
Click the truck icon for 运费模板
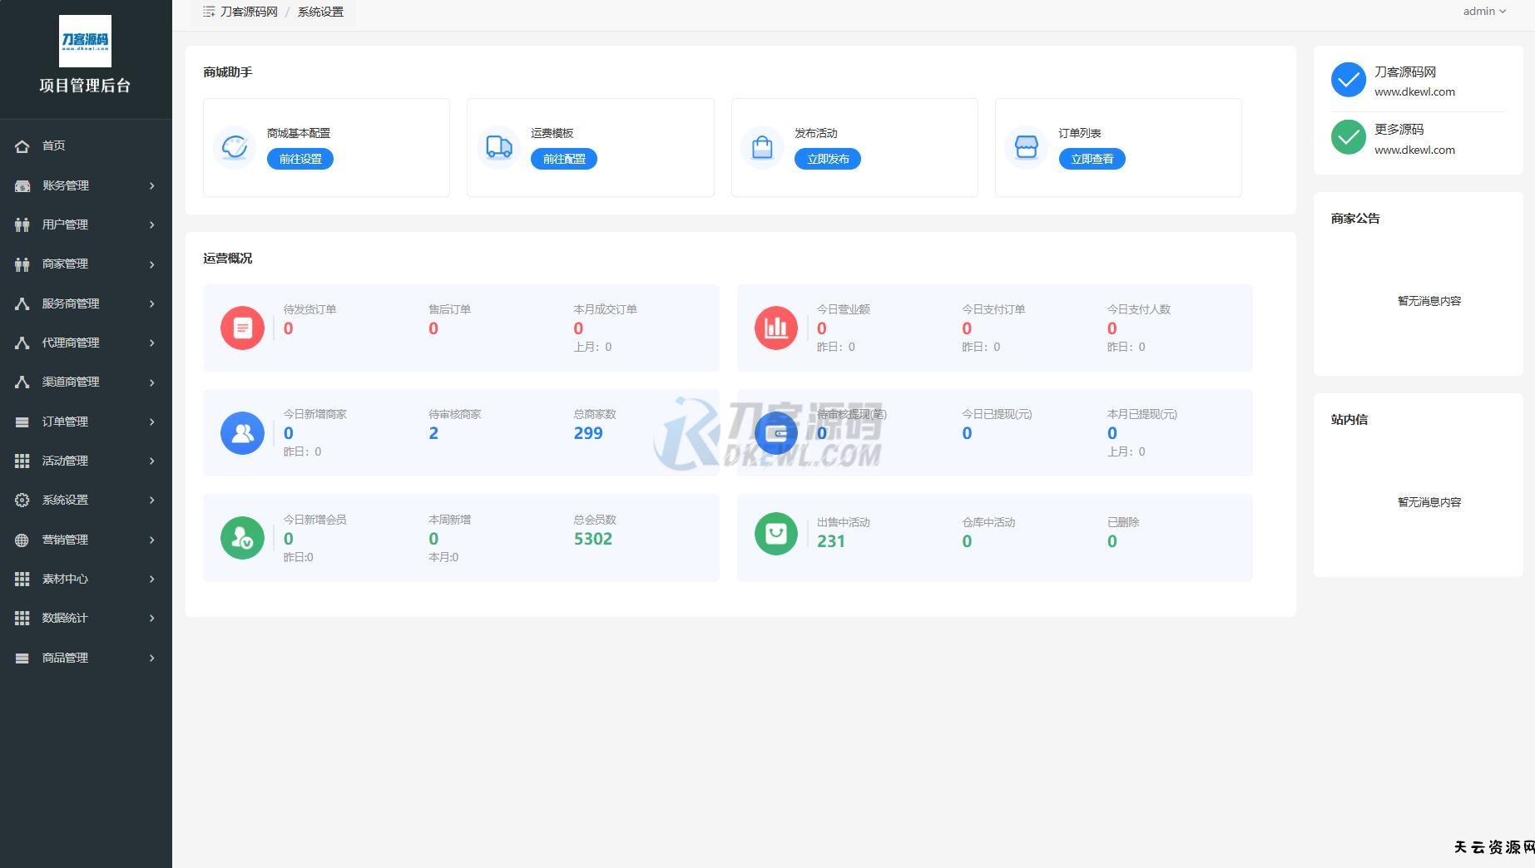pyautogui.click(x=498, y=147)
